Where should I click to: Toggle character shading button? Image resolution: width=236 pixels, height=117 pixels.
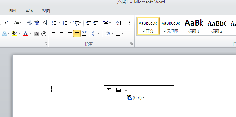click(x=37, y=34)
